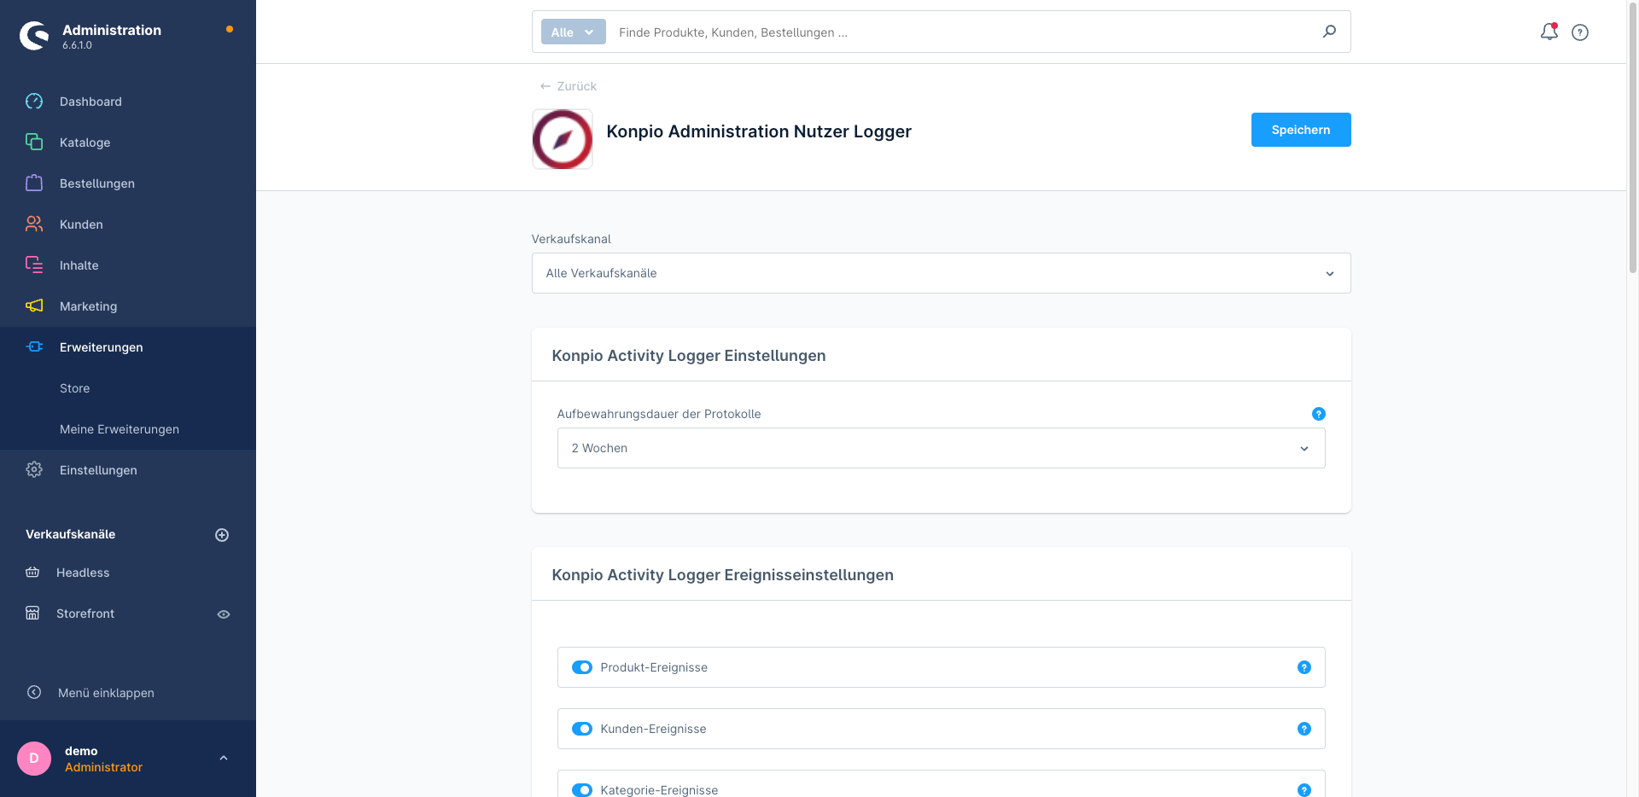Open the Dashboard gauge icon
Screen dimensions: 1639x797
34,102
